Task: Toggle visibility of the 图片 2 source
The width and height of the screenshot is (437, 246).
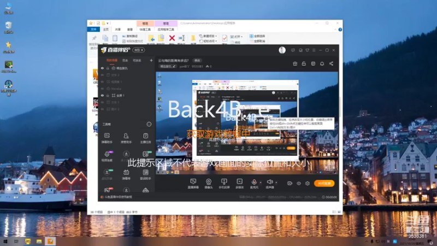Action: pyautogui.click(x=102, y=109)
